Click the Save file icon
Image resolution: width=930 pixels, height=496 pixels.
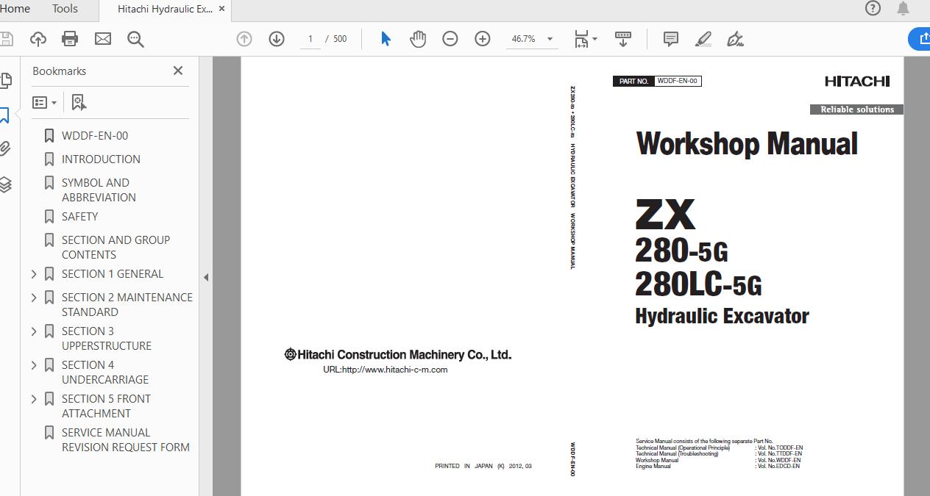(x=6, y=39)
